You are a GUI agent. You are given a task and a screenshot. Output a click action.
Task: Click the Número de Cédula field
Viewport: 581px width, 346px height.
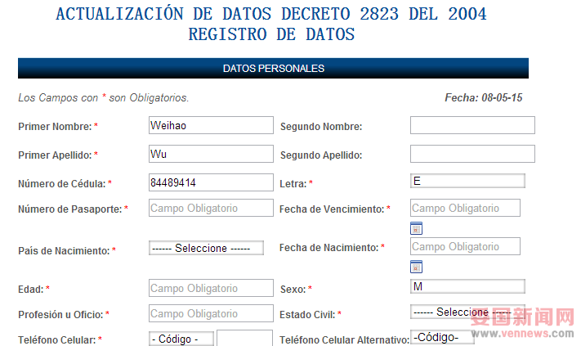click(211, 182)
